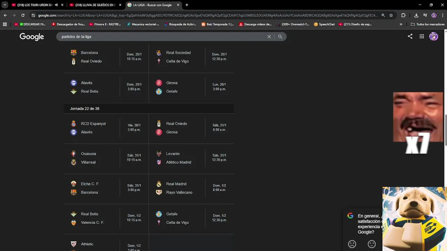This screenshot has width=447, height=251.
Task: Reload the current page
Action: [x=23, y=15]
